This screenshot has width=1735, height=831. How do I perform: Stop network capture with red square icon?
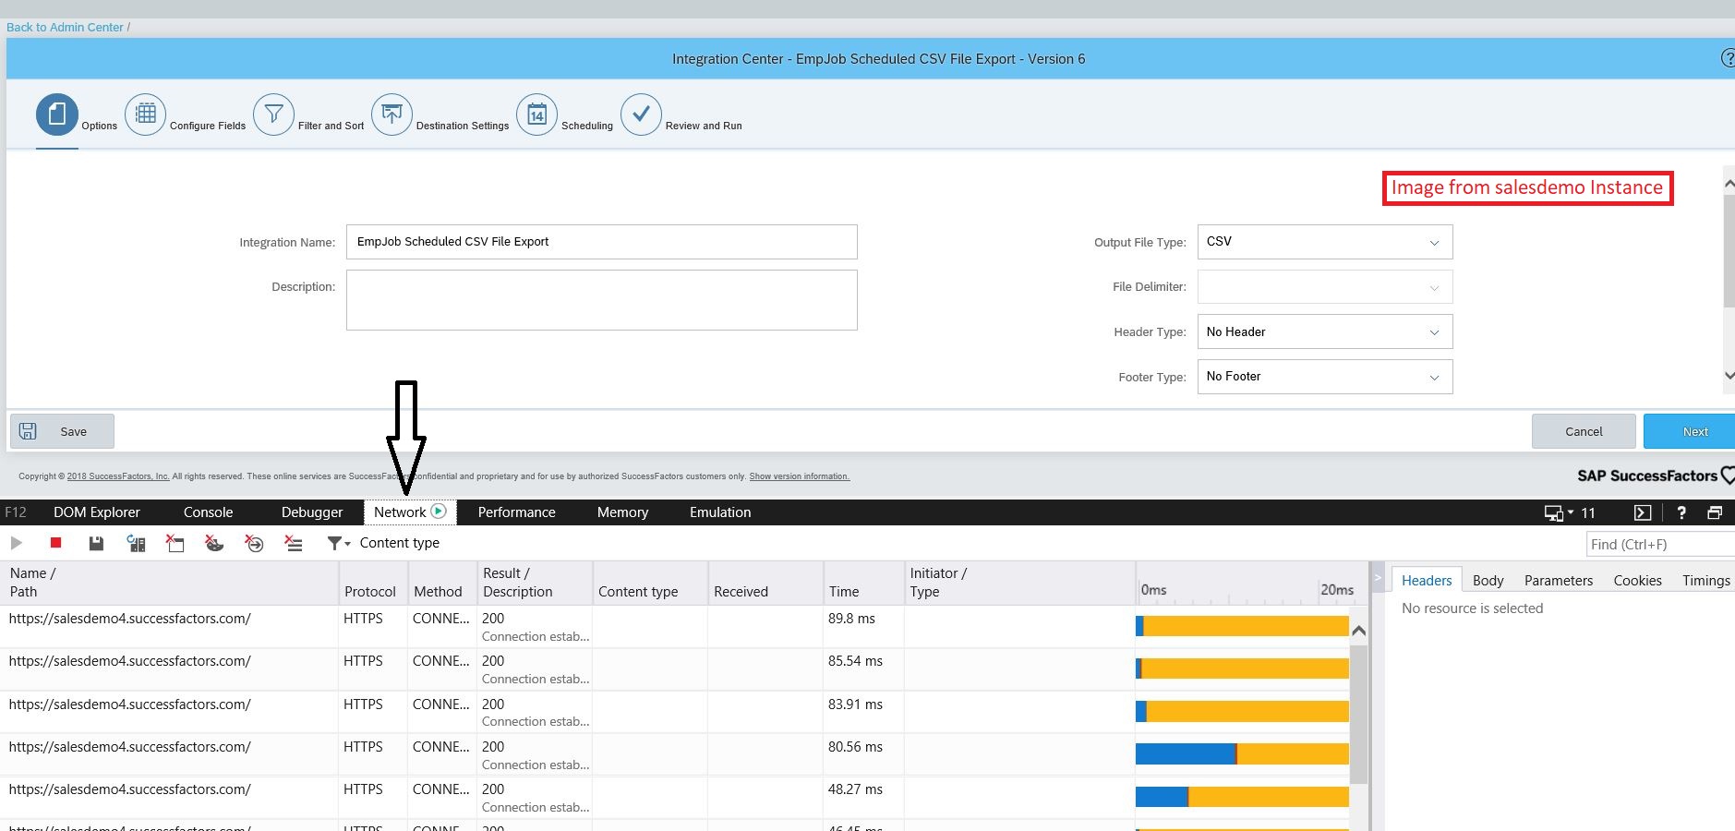coord(55,543)
